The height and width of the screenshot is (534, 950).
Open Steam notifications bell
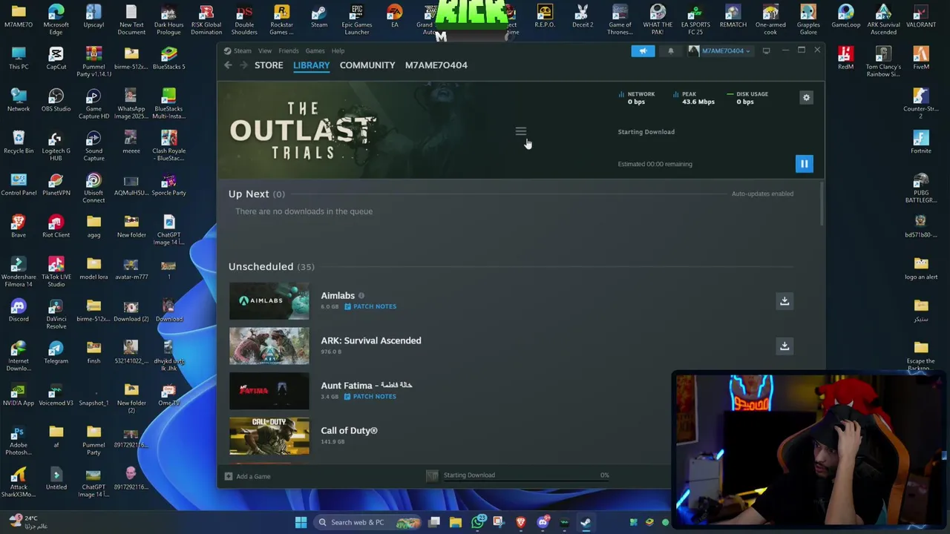pos(670,50)
